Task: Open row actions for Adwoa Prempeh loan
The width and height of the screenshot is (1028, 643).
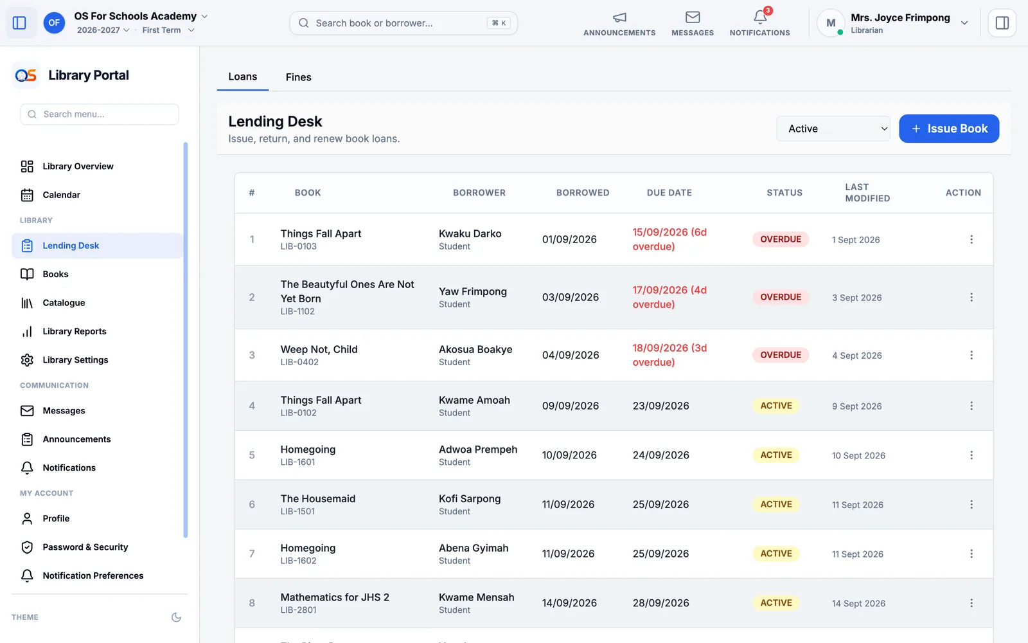Action: (x=971, y=455)
